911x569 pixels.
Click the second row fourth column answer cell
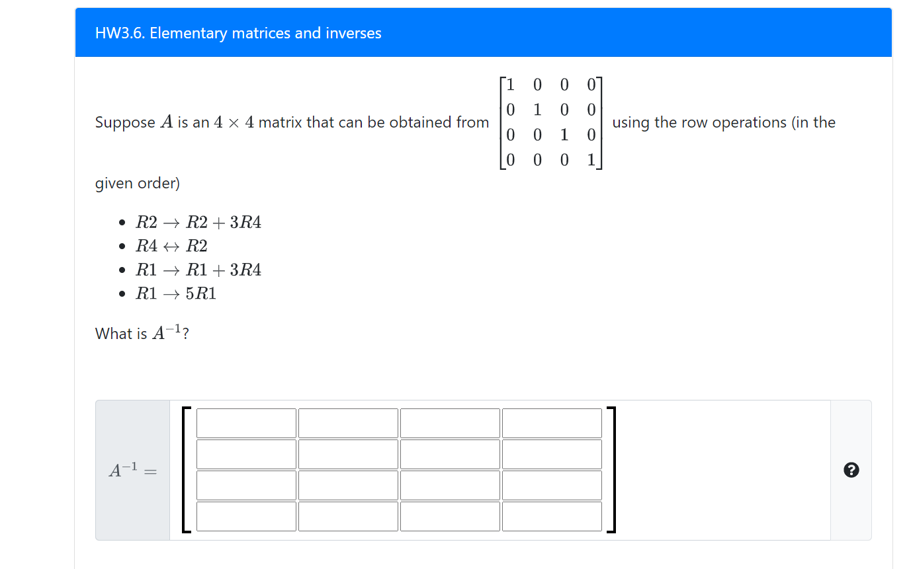pos(552,454)
